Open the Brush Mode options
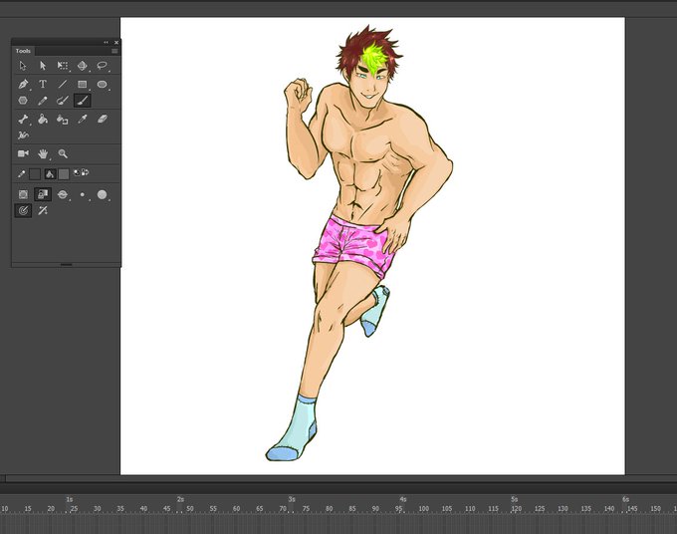The height and width of the screenshot is (534, 677). (63, 195)
